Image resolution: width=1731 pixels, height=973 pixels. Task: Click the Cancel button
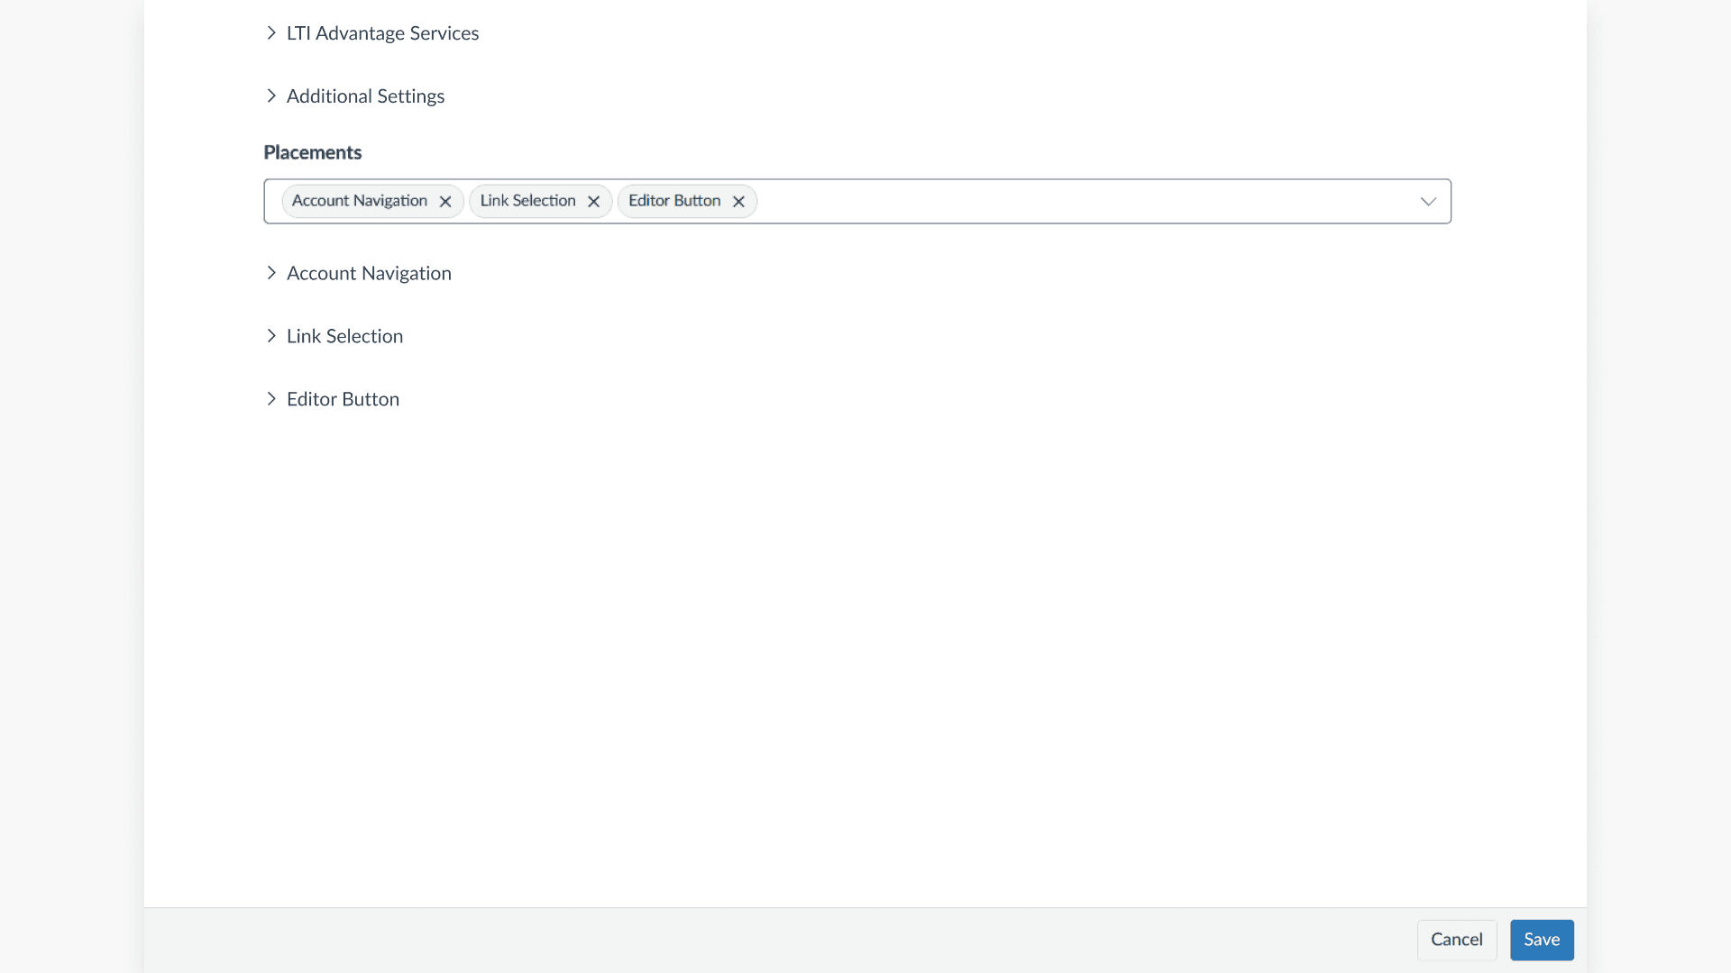pyautogui.click(x=1456, y=940)
